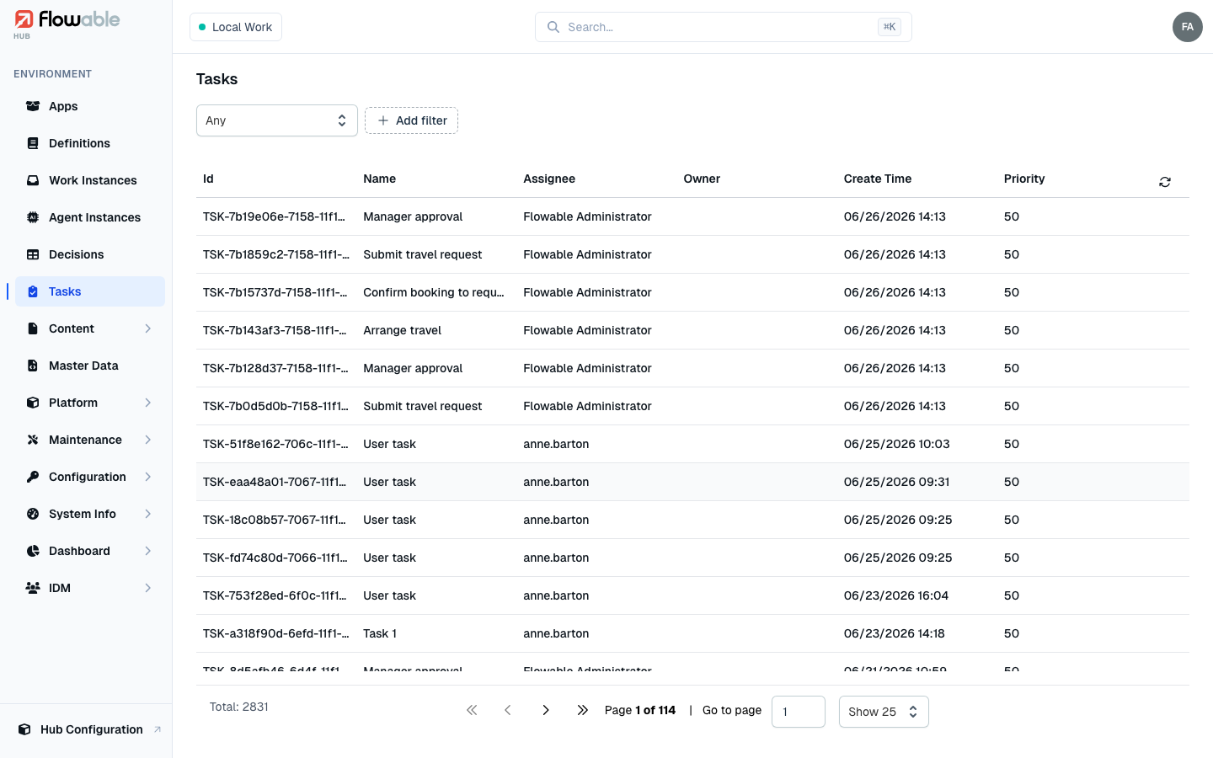The width and height of the screenshot is (1213, 758).
Task: Click the Decisions table icon
Action: coord(33,254)
